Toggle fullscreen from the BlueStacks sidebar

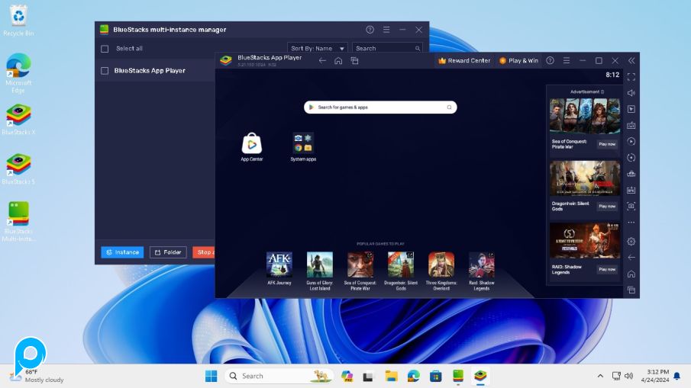[631, 76]
